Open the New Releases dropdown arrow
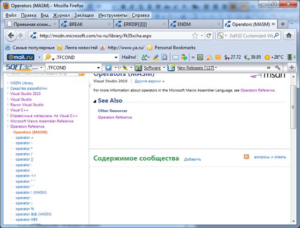 216,68
